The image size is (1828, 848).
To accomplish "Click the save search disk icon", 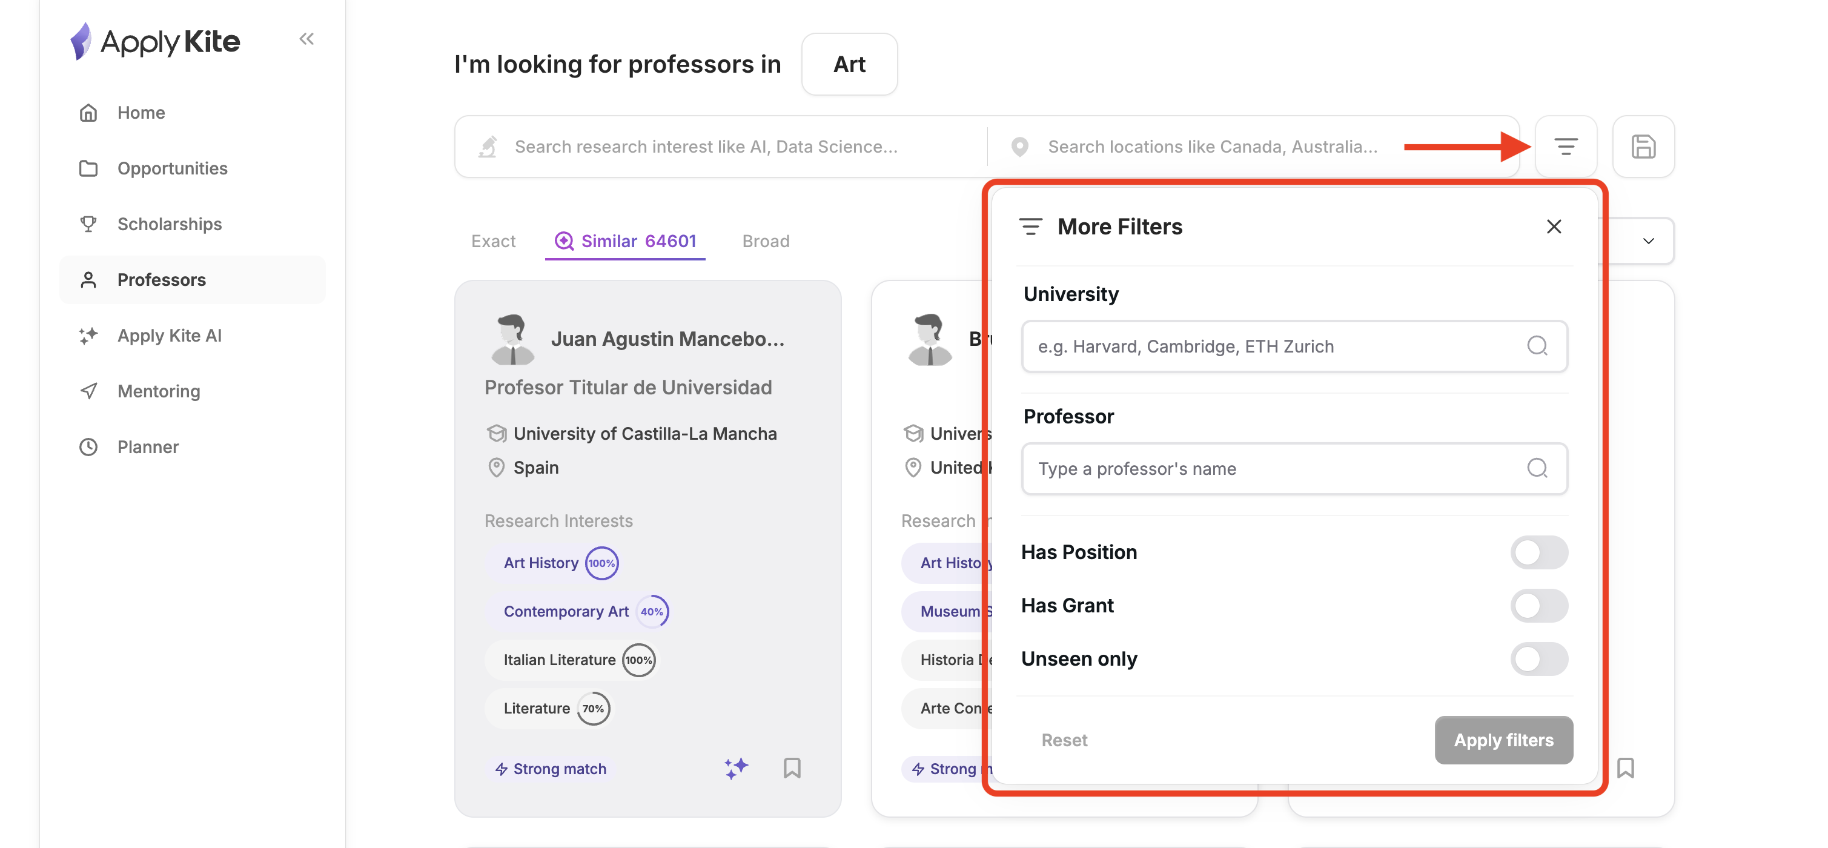I will tap(1643, 147).
